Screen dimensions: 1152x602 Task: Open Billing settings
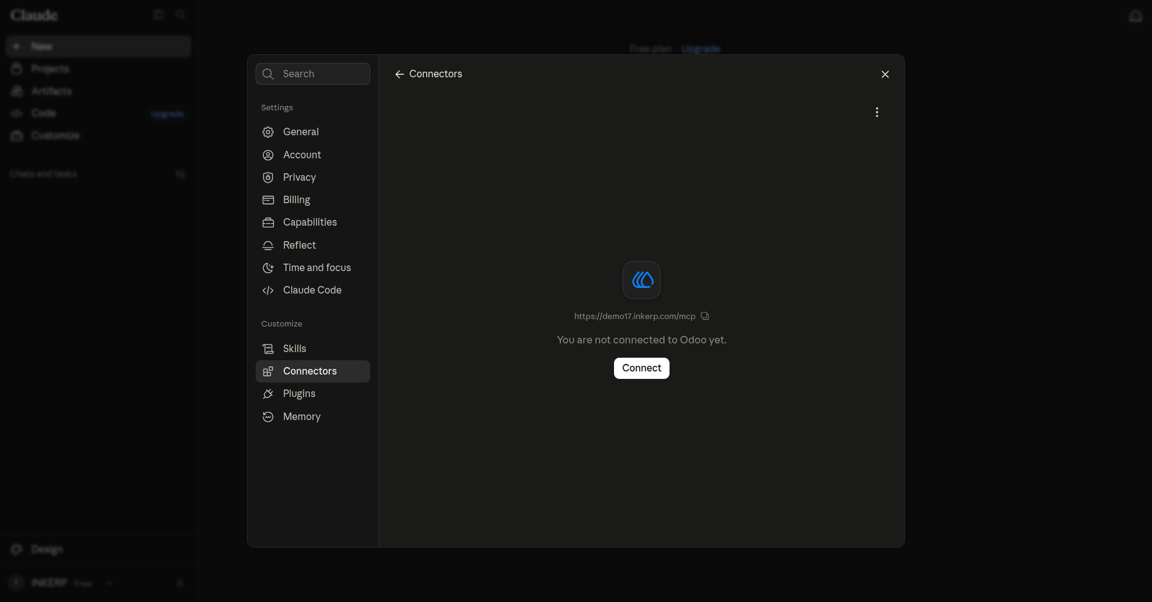tap(313, 200)
